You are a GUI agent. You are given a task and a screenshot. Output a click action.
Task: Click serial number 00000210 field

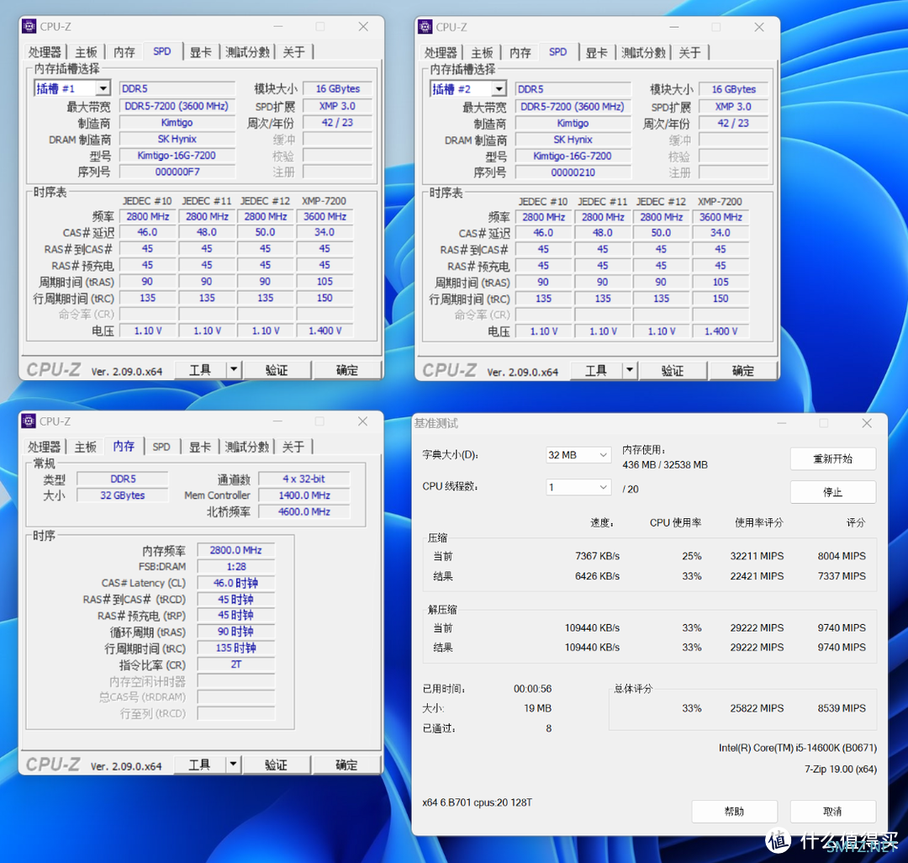point(573,172)
